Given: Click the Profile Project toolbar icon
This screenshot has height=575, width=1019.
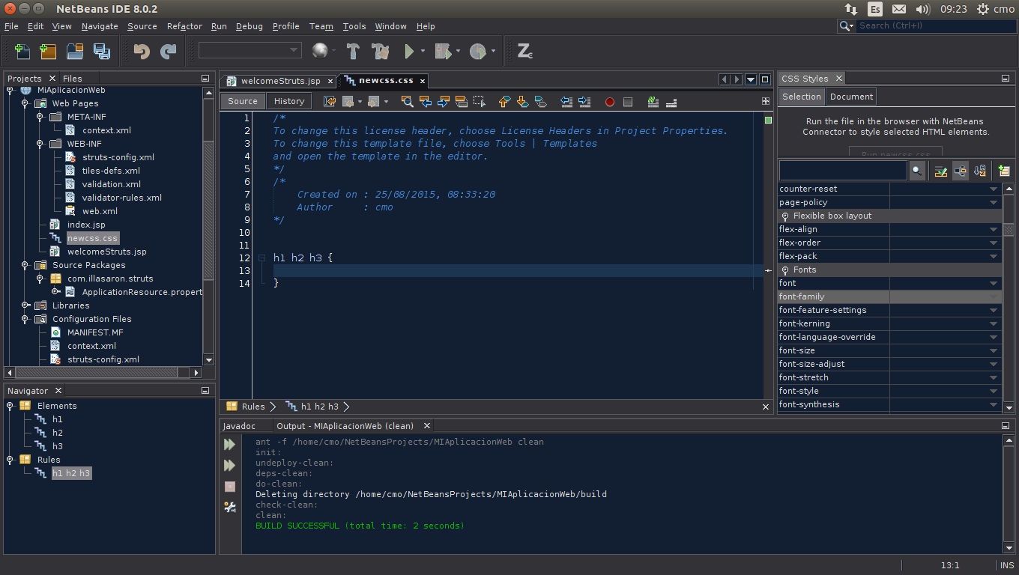Looking at the screenshot, I should pos(477,51).
